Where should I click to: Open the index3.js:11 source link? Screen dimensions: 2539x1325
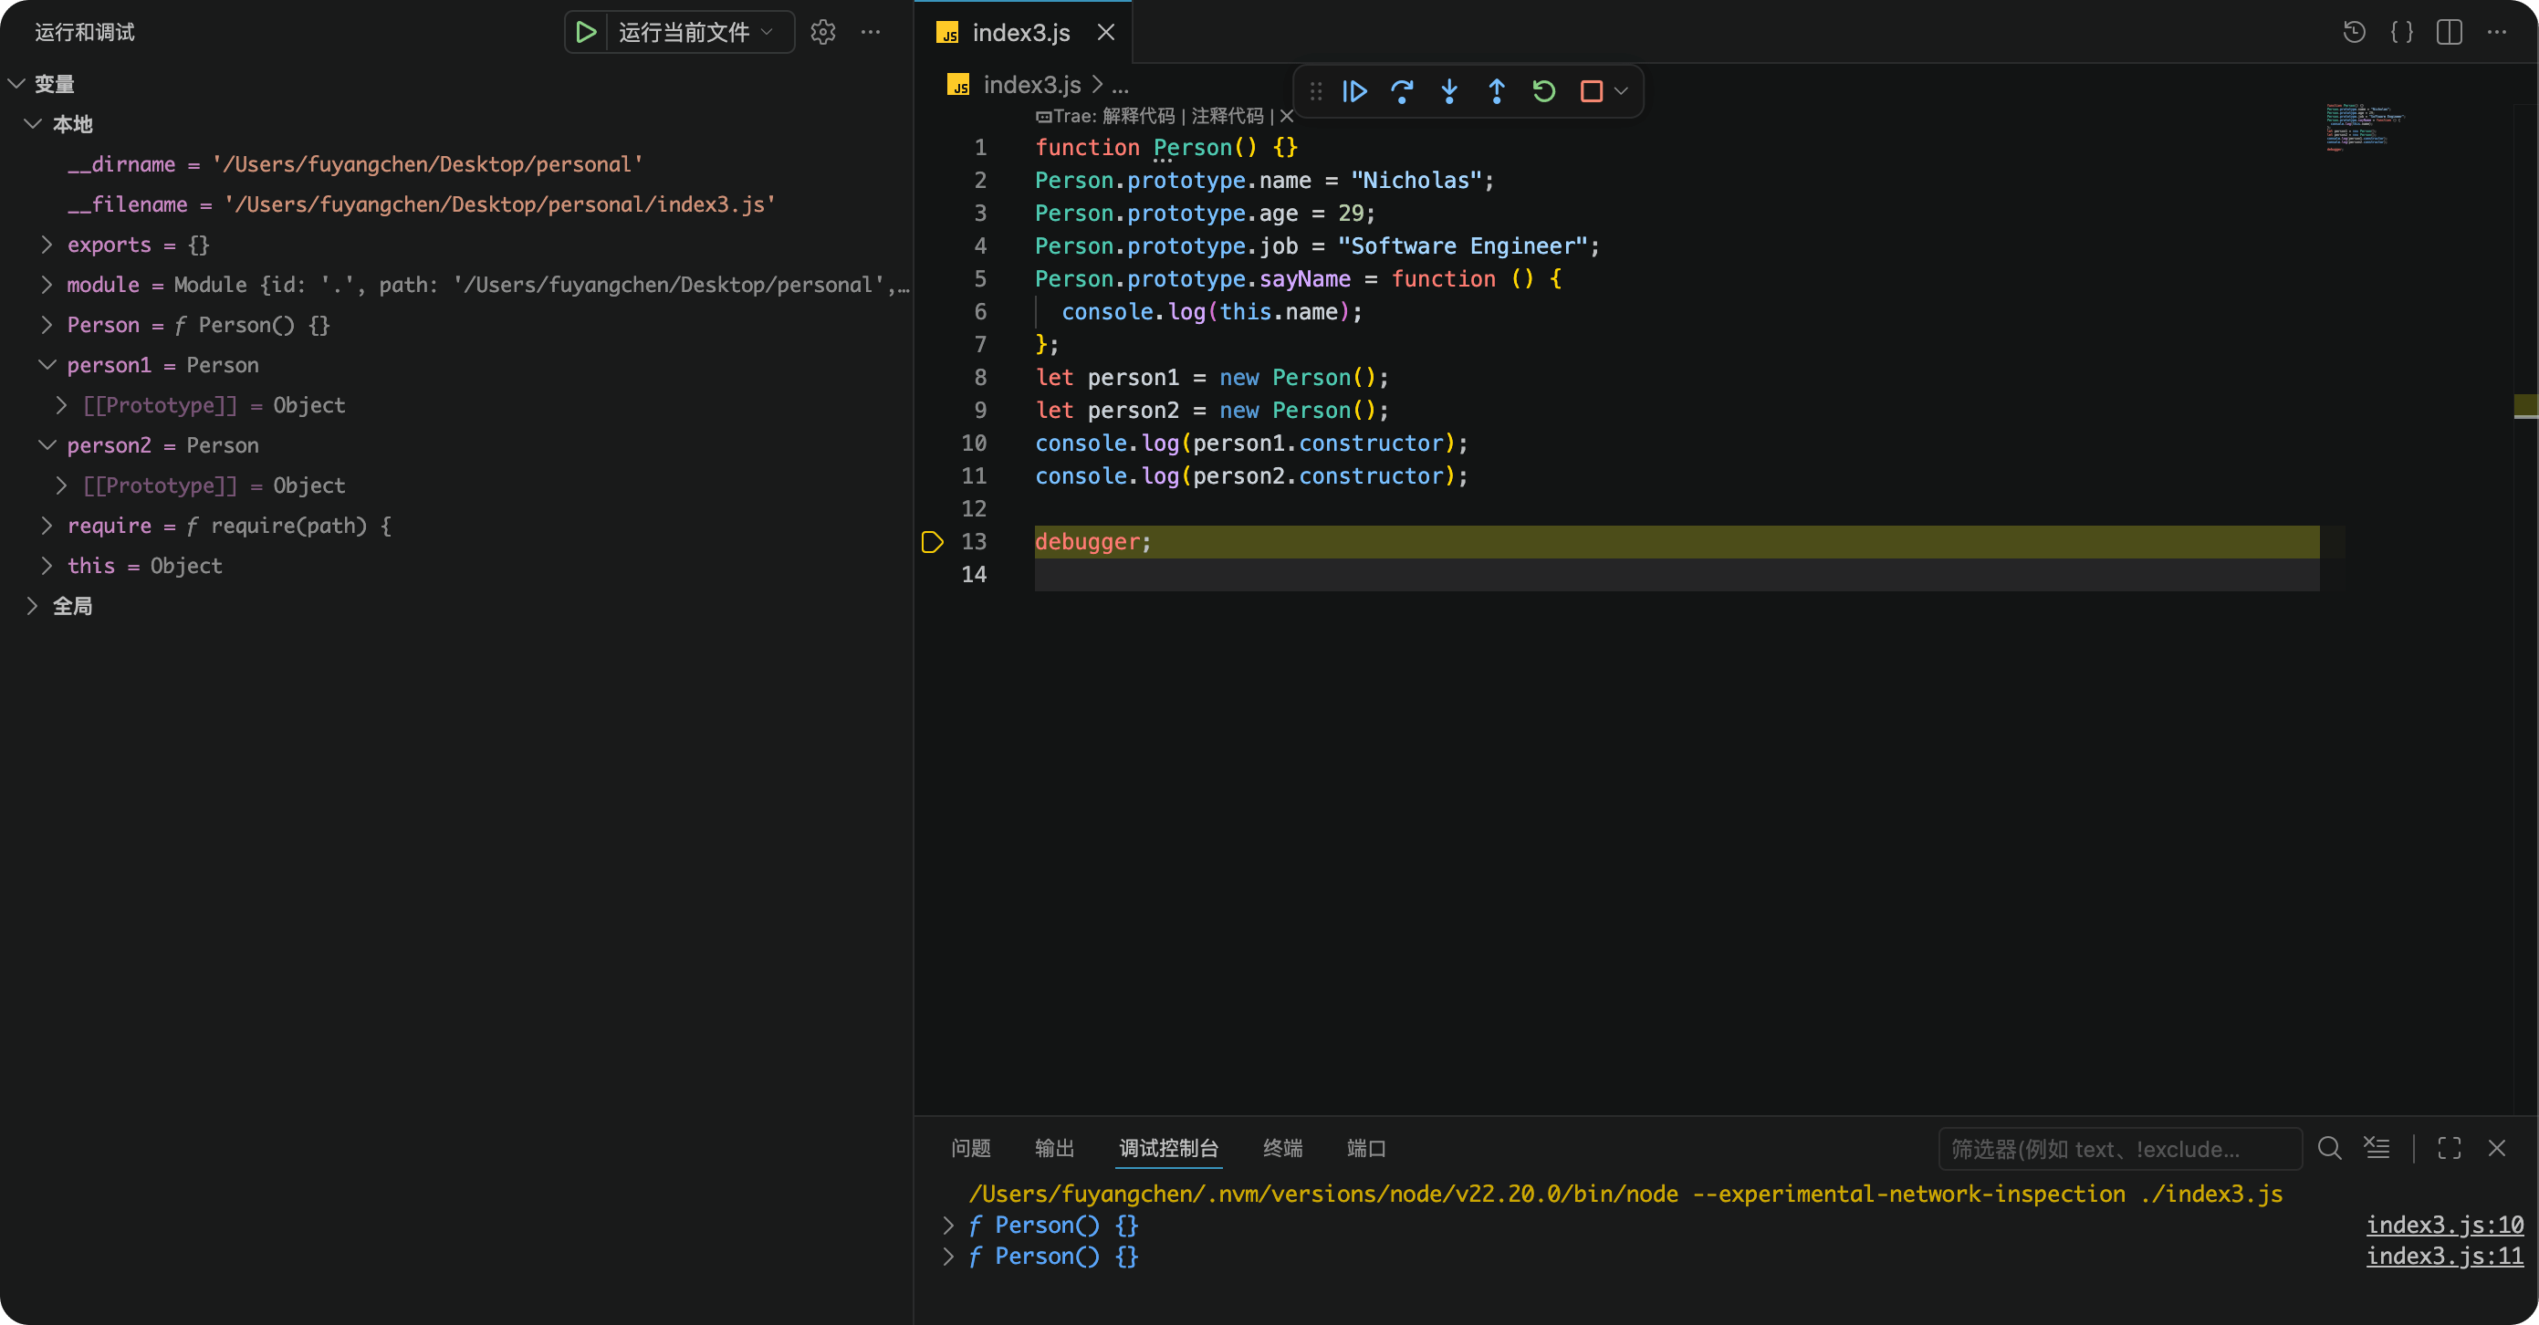tap(2444, 1257)
